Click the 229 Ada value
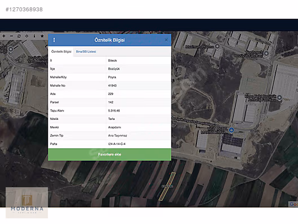The height and width of the screenshot is (224, 298). (111, 94)
